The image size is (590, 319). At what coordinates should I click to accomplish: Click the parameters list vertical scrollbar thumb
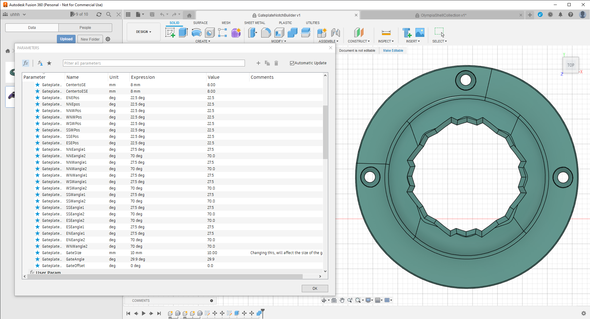click(325, 132)
